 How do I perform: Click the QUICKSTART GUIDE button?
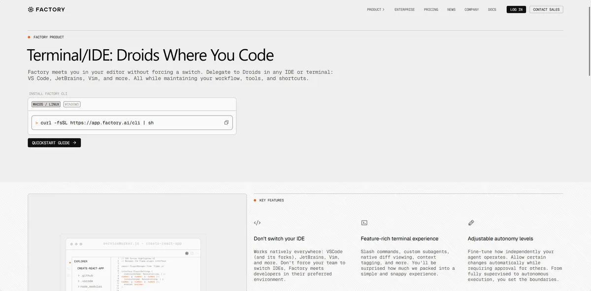(x=54, y=142)
